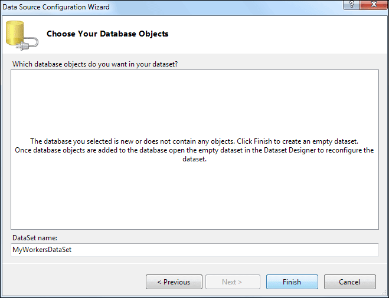Click the "database you selected is new" message line
This screenshot has width=389, height=298.
click(x=194, y=141)
